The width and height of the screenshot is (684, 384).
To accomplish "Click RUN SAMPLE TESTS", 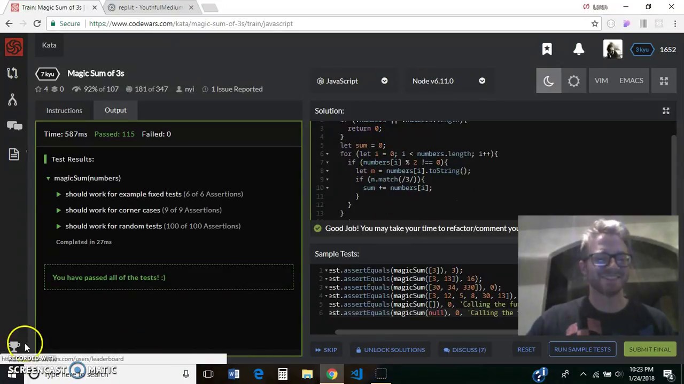I will [x=582, y=349].
